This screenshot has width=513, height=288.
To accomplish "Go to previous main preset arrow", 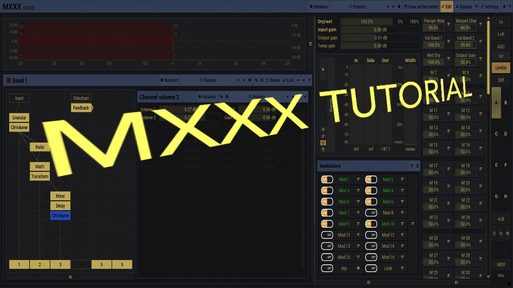I will pos(388,6).
